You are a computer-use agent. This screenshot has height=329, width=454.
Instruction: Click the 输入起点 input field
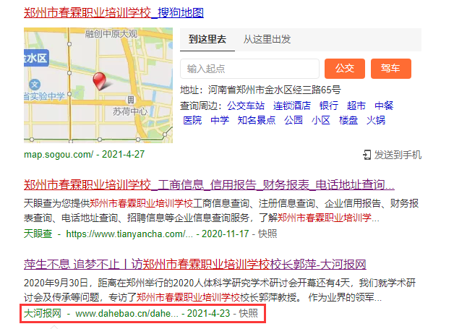(249, 69)
